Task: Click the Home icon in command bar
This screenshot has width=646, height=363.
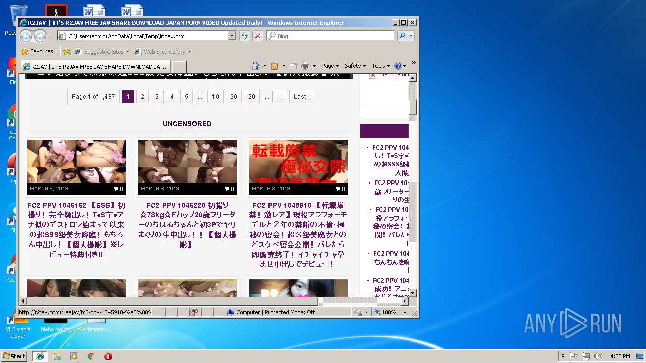Action: [x=255, y=66]
